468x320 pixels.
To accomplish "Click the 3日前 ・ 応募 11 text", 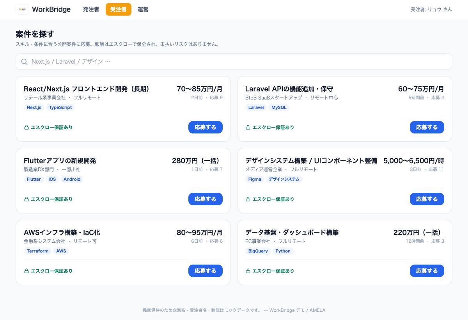I will [x=427, y=169].
